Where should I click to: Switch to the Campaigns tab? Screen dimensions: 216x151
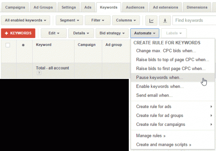tap(15, 7)
